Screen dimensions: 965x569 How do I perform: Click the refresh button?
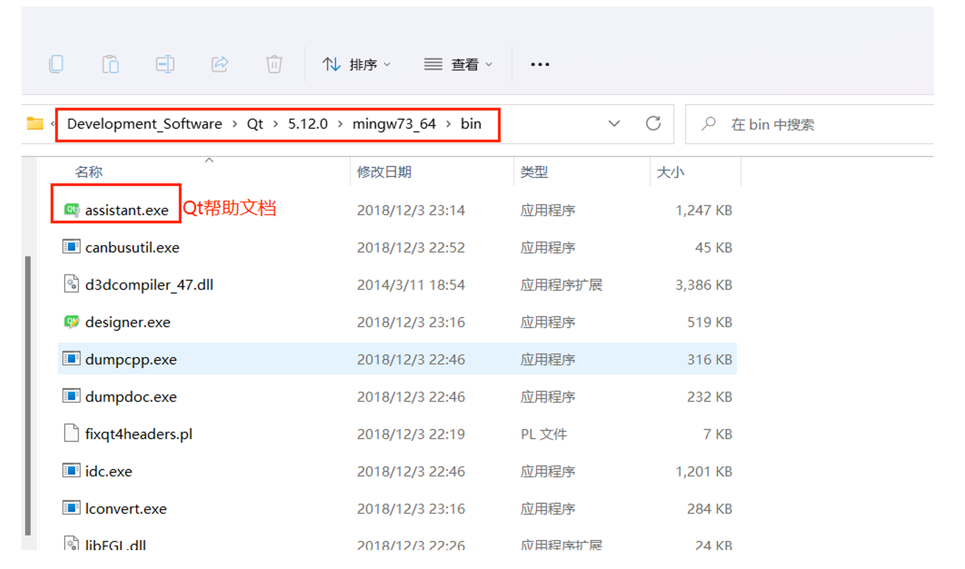(653, 124)
